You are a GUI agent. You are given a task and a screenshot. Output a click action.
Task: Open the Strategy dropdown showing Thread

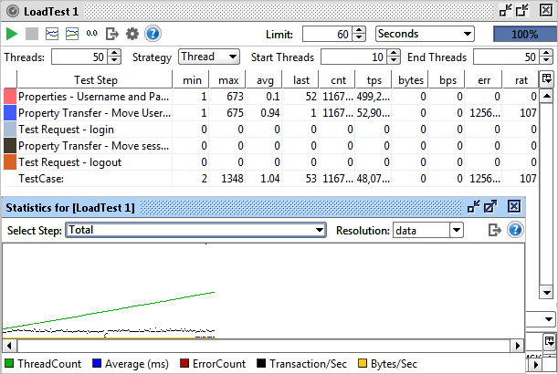click(209, 57)
